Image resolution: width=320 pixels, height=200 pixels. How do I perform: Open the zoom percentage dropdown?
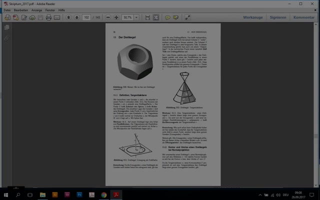[137, 17]
